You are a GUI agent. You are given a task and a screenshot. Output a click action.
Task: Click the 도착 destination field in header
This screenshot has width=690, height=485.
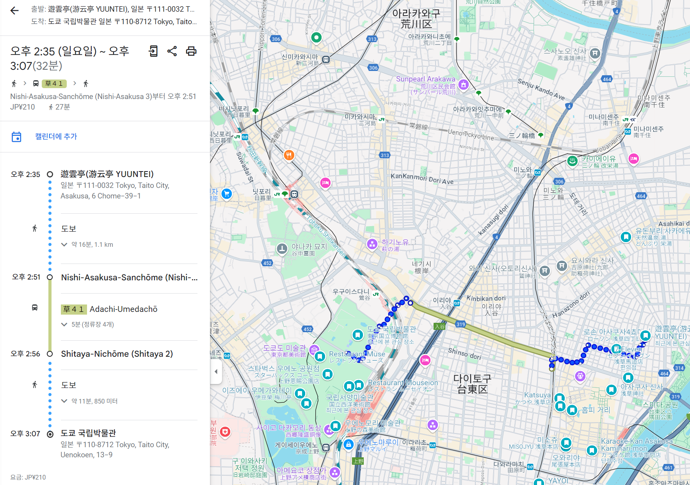114,21
